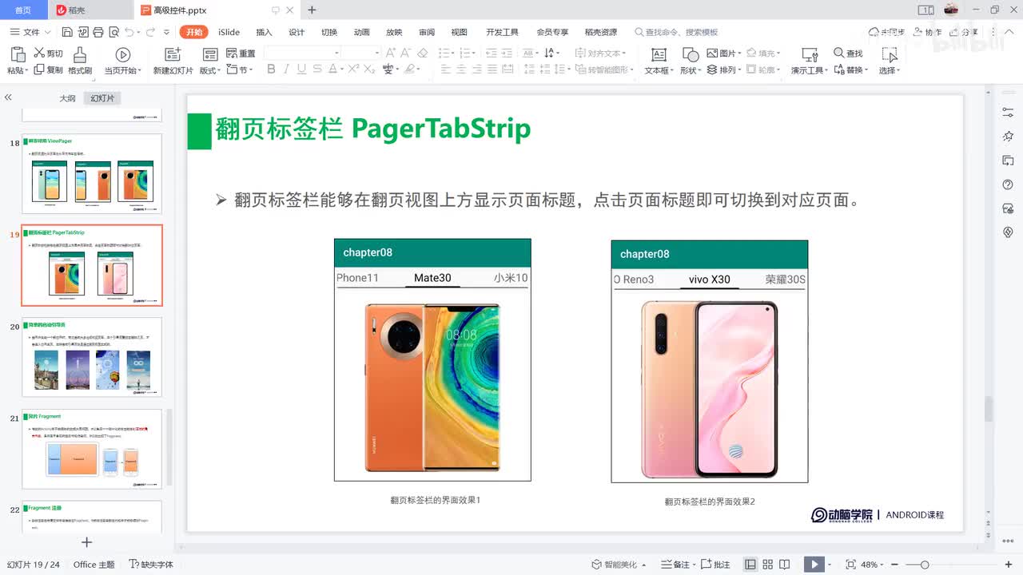Click the zoom slider handle
Image resolution: width=1023 pixels, height=575 pixels.
(x=925, y=565)
